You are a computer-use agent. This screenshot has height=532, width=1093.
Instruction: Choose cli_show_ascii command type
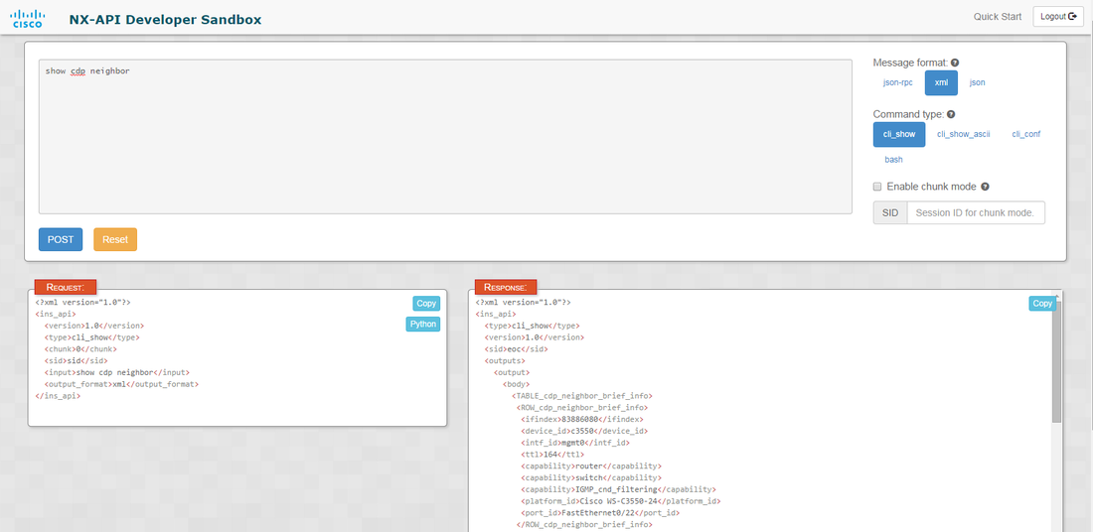pos(963,134)
